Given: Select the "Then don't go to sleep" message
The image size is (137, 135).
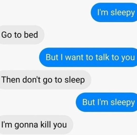Looking at the screenshot, I should [x=46, y=80].
